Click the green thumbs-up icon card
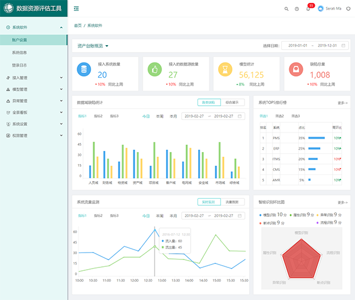Screen dimensions: 355x300 click(x=155, y=69)
